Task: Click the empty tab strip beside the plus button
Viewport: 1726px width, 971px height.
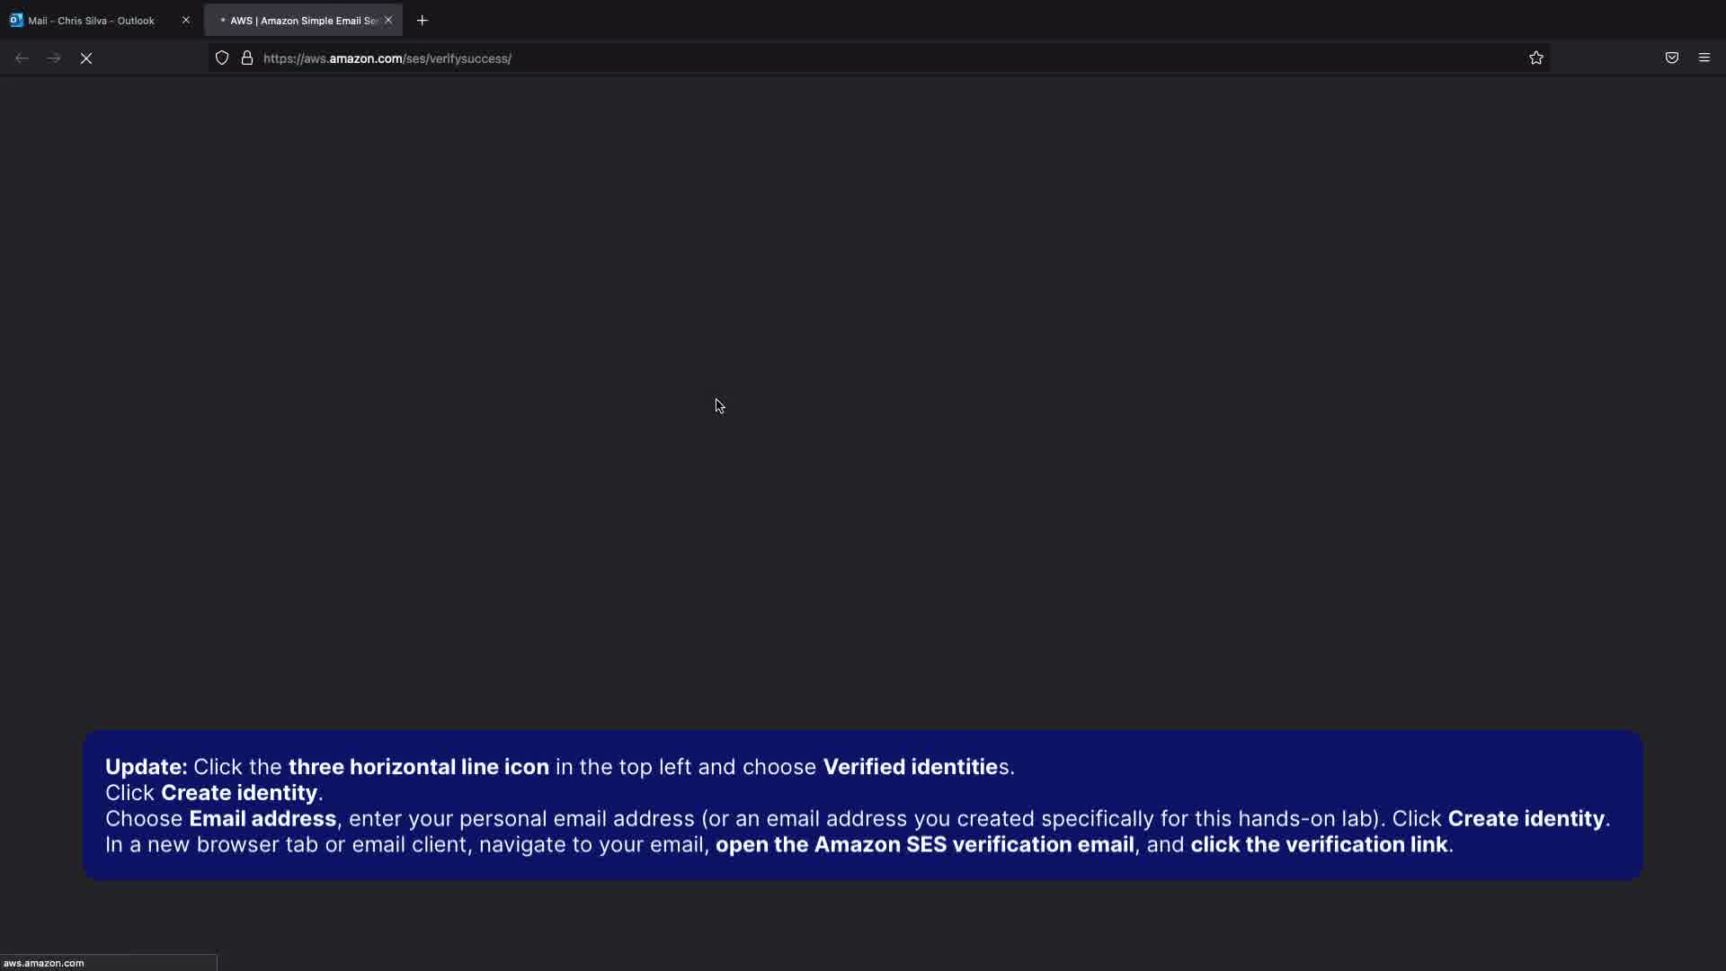Action: coord(989,21)
